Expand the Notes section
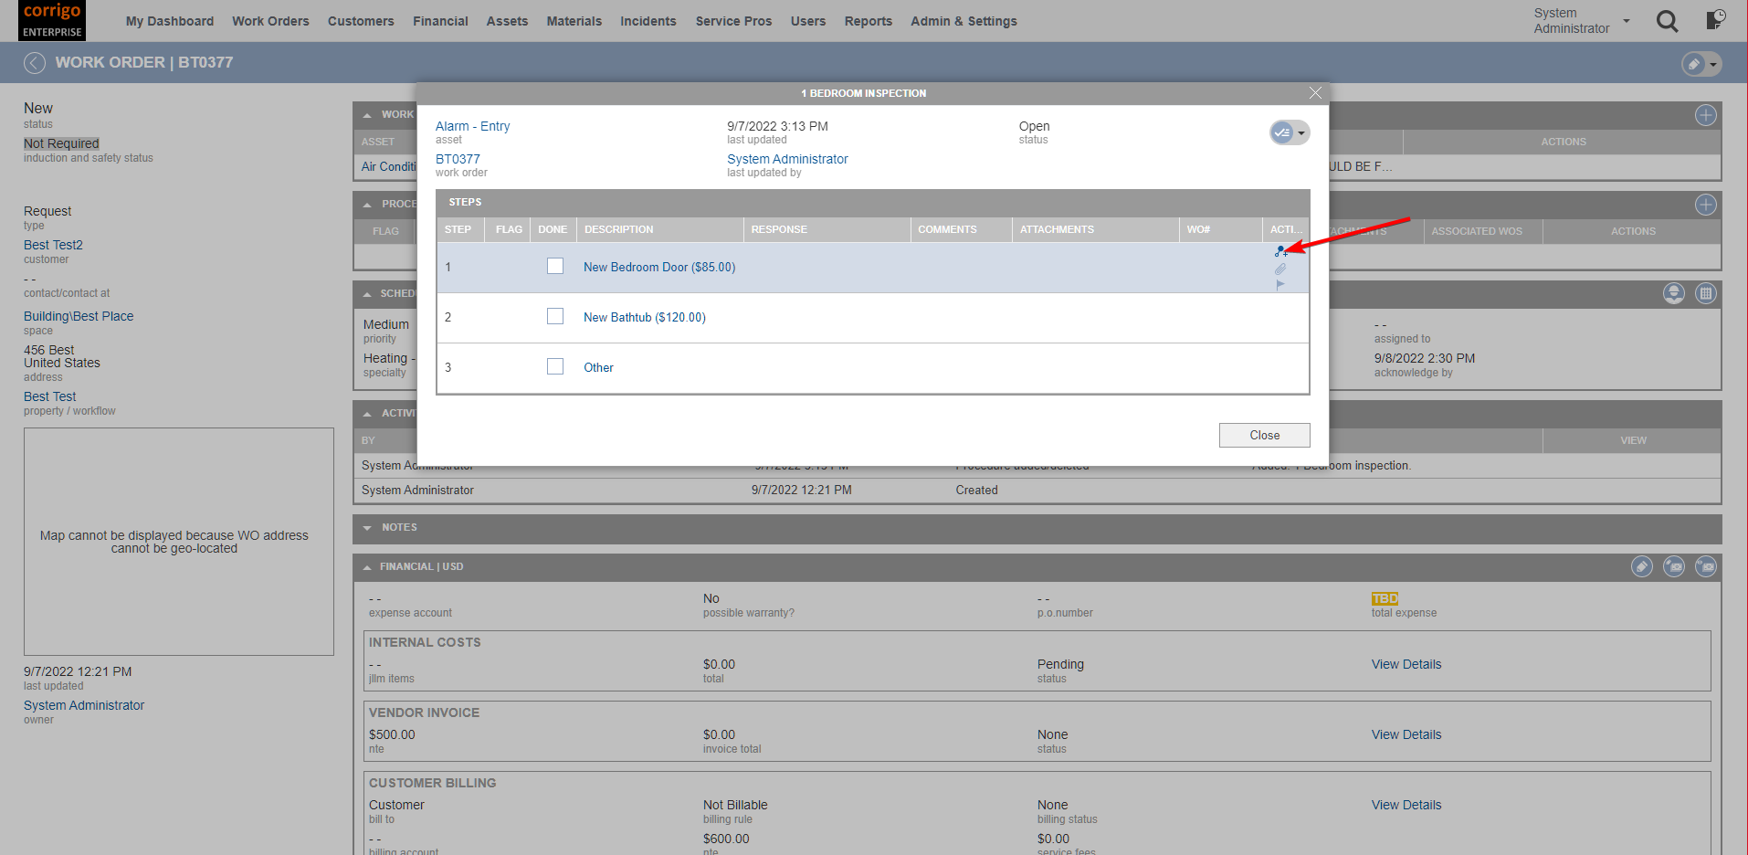Image resolution: width=1748 pixels, height=855 pixels. [366, 527]
